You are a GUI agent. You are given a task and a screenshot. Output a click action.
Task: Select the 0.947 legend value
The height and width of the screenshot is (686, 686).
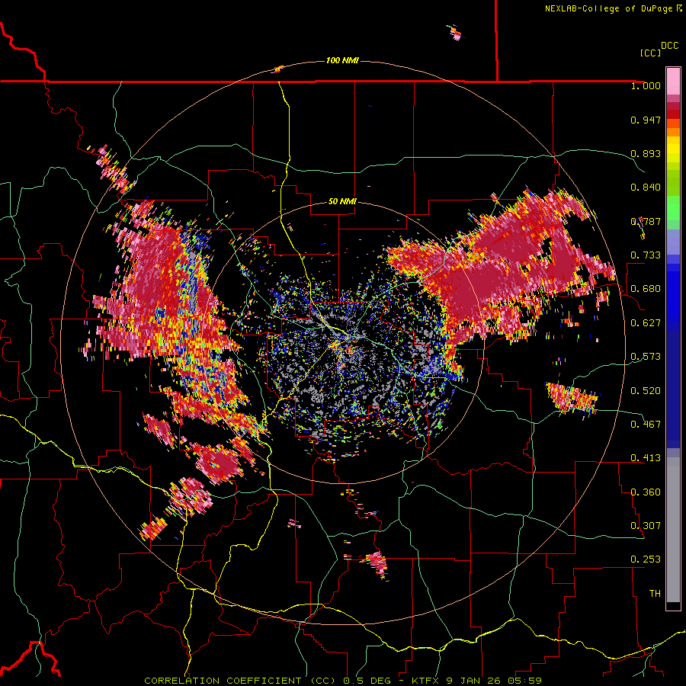646,120
